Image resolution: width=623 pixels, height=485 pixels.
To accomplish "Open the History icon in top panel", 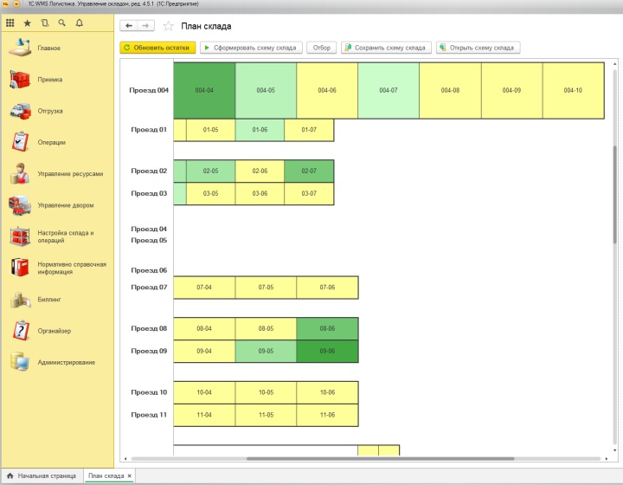I will point(45,23).
